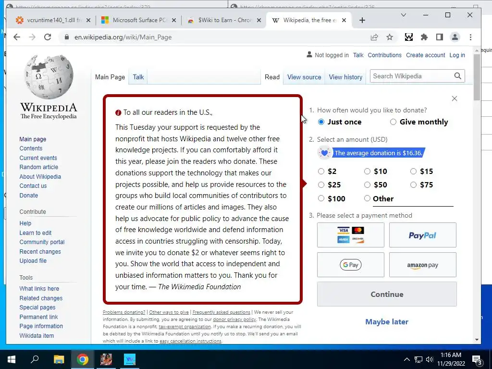This screenshot has width=492, height=369.
Task: Open Random article in sidebar
Action: [38, 167]
